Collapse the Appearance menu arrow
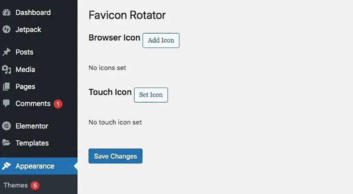Image resolution: width=353 pixels, height=194 pixels. [76, 166]
